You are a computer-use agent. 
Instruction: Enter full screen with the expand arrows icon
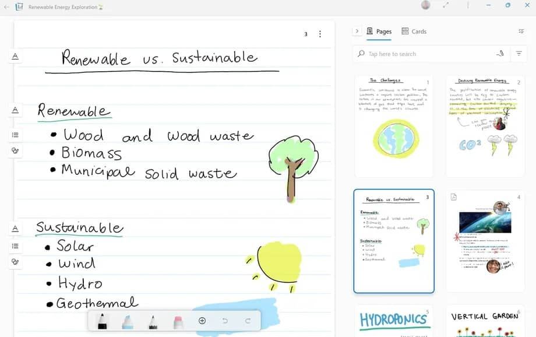click(x=446, y=5)
